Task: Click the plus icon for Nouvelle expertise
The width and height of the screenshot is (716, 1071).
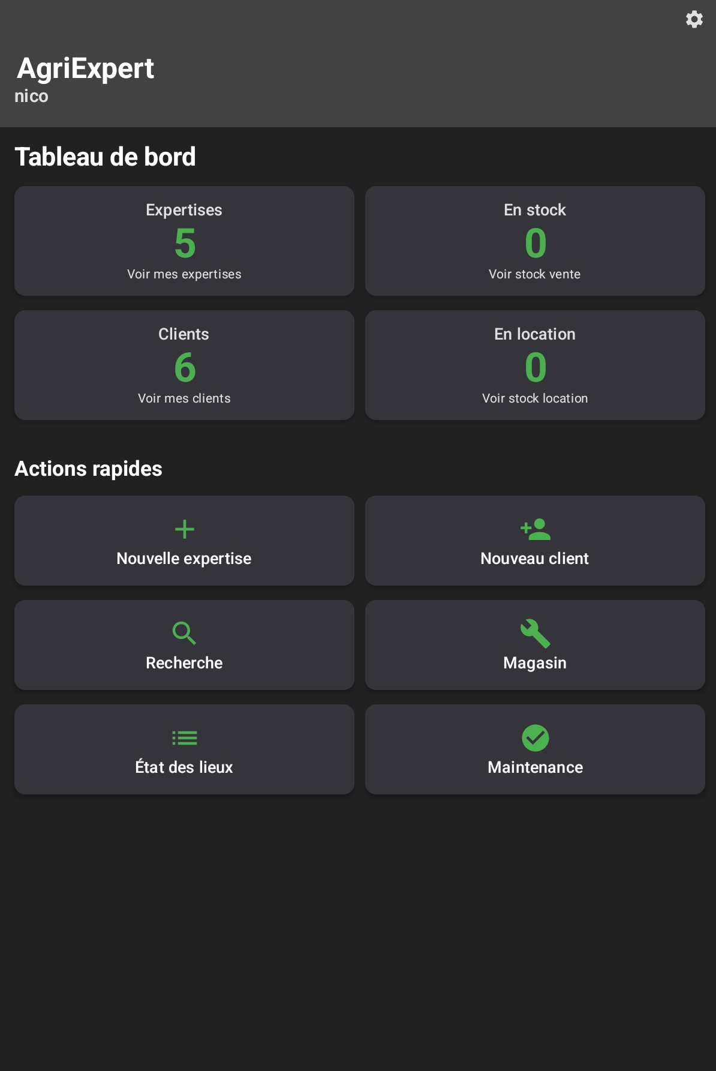Action: pos(184,529)
